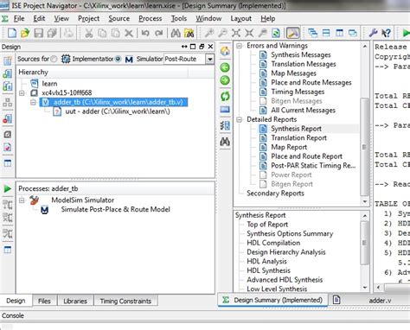Screen dimensions: 410x330
Task: Click the binoculars Find icon in toolbar
Action: [x=176, y=33]
